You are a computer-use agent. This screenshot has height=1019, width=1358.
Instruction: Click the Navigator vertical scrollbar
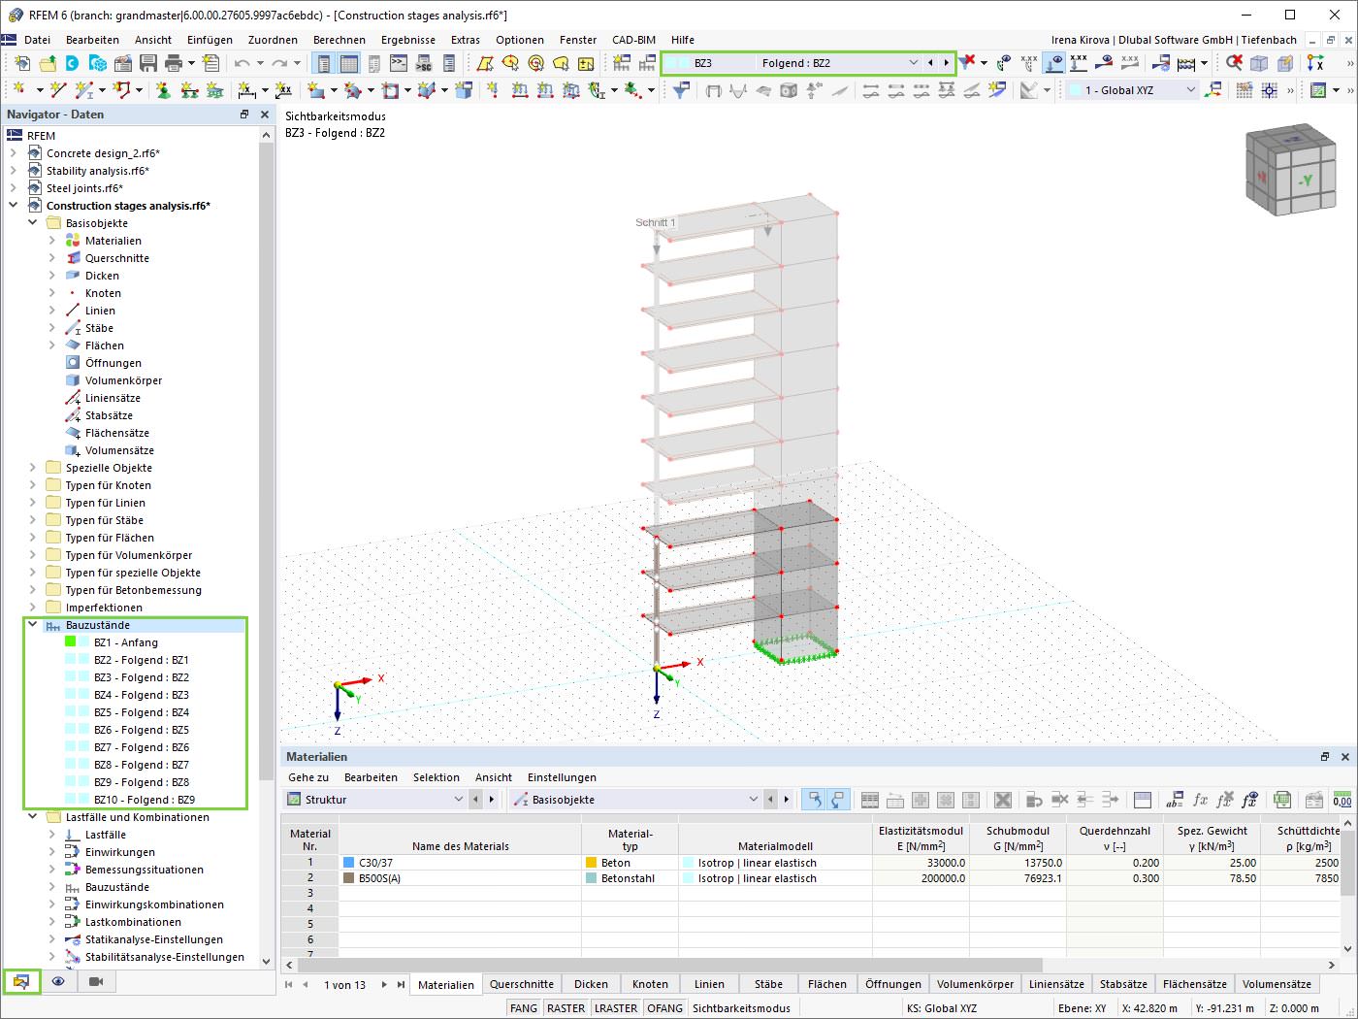(267, 547)
